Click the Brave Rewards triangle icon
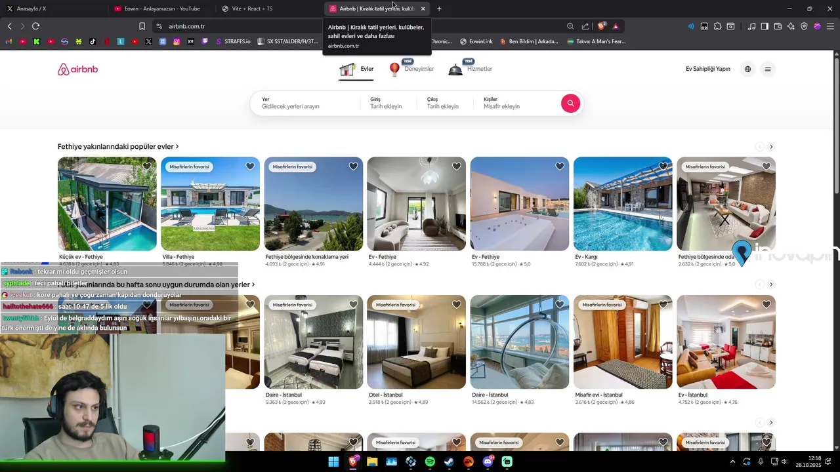The height and width of the screenshot is (472, 840). 616,26
